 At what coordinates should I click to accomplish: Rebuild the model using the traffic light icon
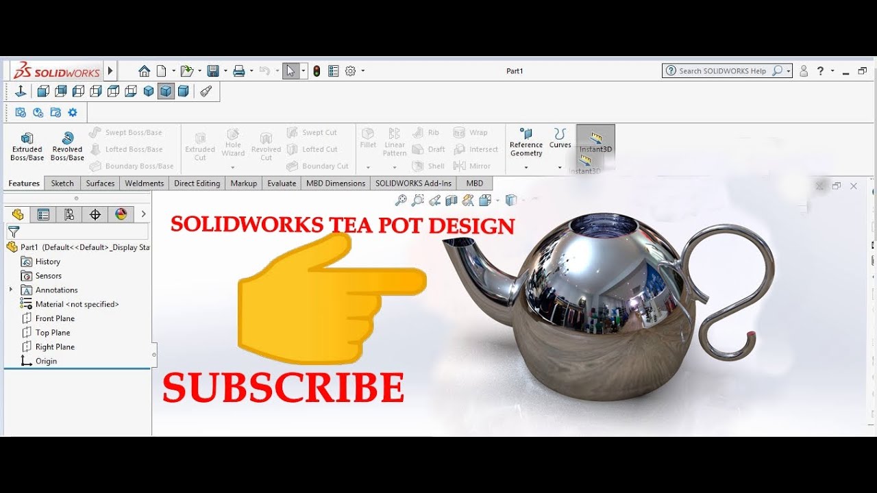(317, 71)
